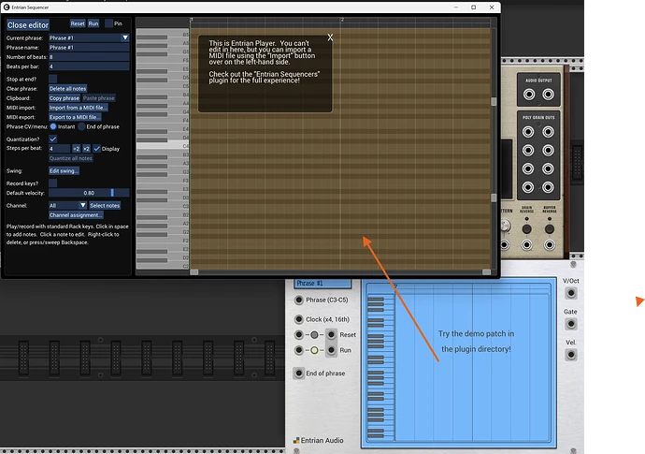Image resolution: width=645 pixels, height=454 pixels.
Task: Click the upper handle of the vertical scrollbar
Action: coord(494,102)
